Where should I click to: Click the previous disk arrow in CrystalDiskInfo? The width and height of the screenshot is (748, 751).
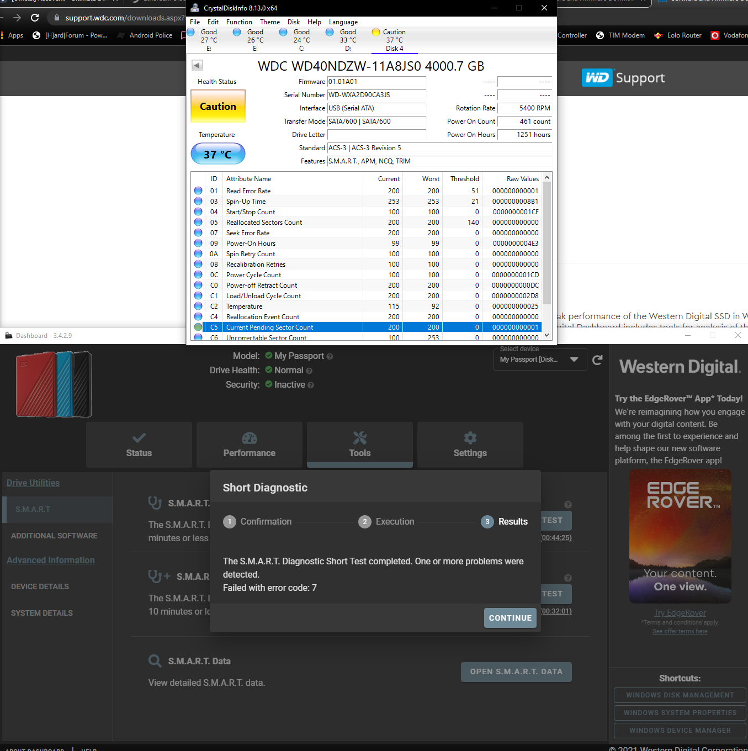click(x=197, y=65)
